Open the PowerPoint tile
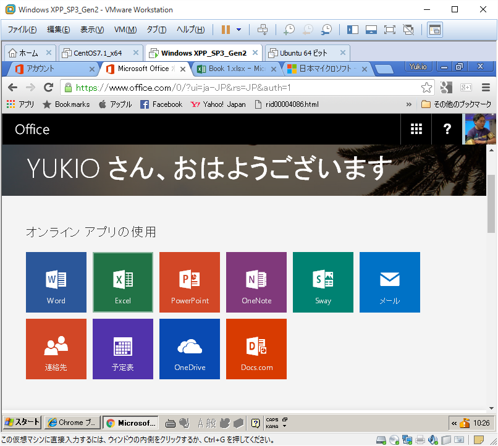 click(190, 282)
